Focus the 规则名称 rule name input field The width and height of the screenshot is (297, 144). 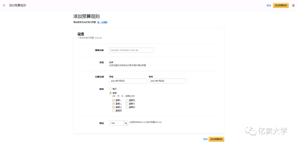pos(132,50)
